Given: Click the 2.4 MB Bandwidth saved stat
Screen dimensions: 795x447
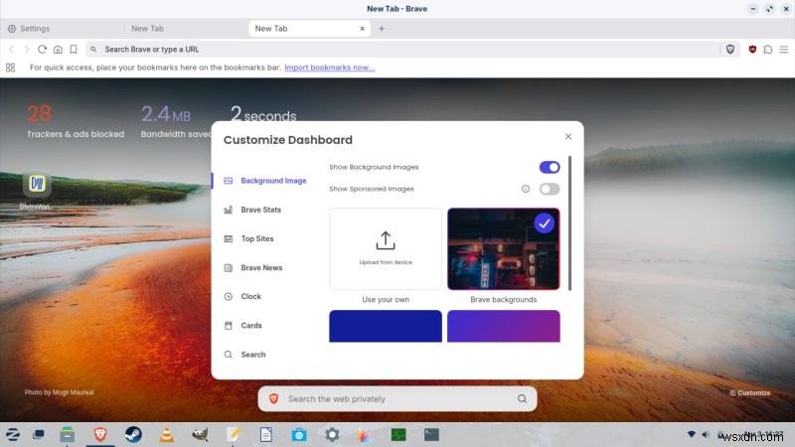Looking at the screenshot, I should click(176, 121).
